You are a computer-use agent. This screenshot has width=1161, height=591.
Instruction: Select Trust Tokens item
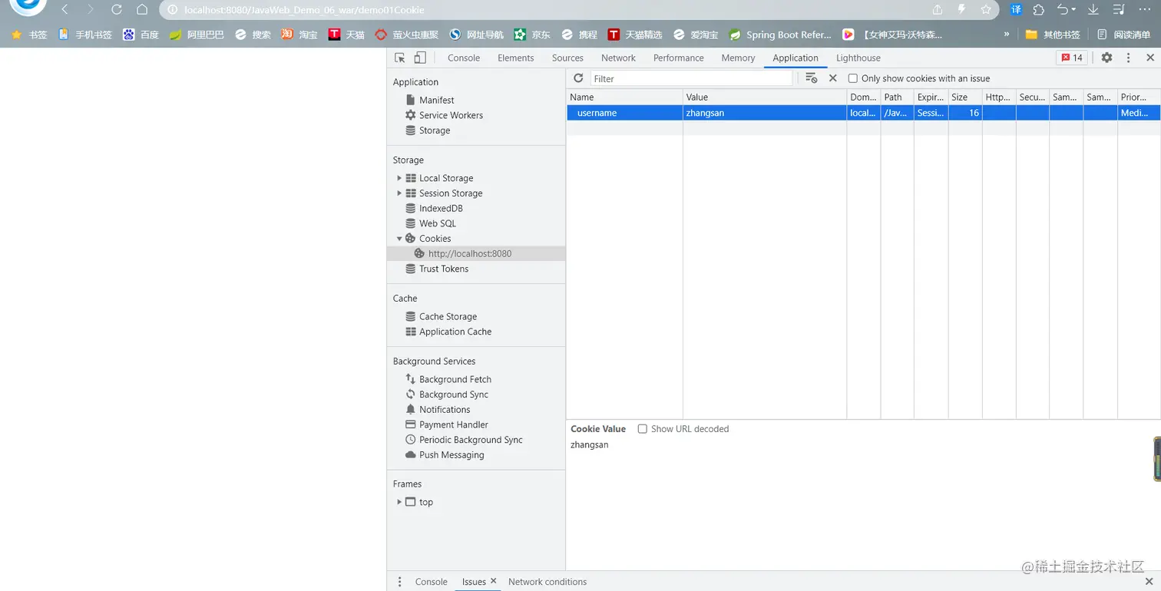pyautogui.click(x=443, y=269)
